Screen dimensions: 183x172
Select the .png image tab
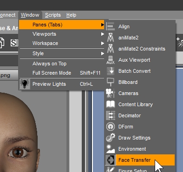click(9, 76)
